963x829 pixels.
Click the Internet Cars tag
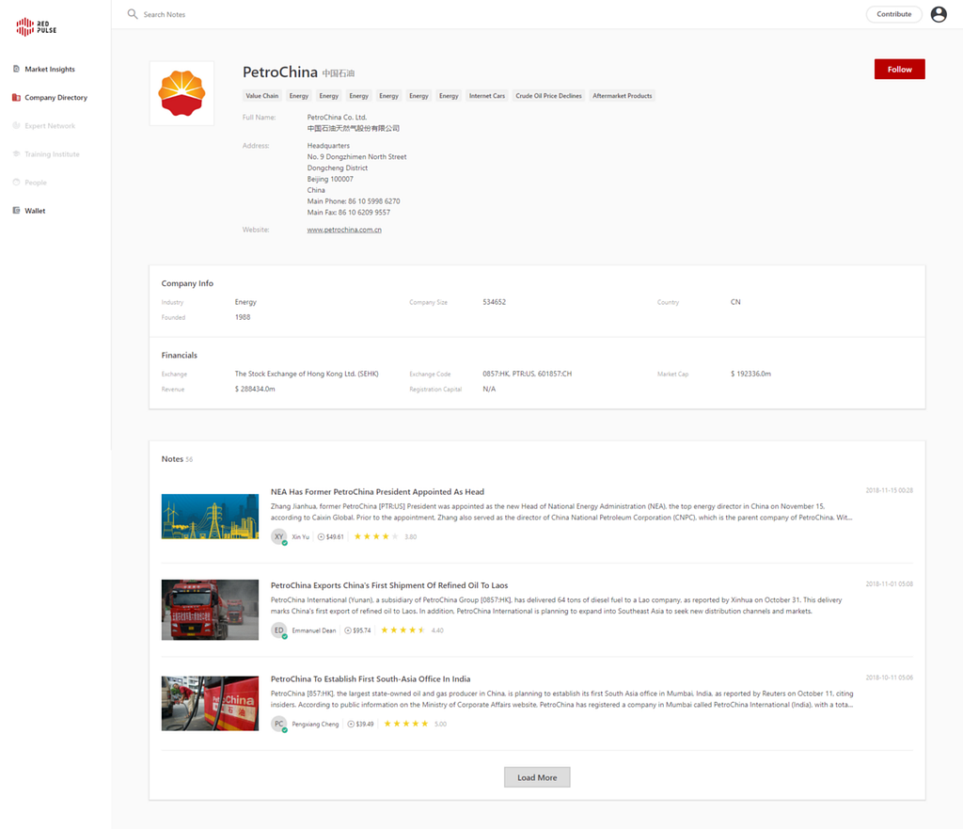click(x=487, y=96)
